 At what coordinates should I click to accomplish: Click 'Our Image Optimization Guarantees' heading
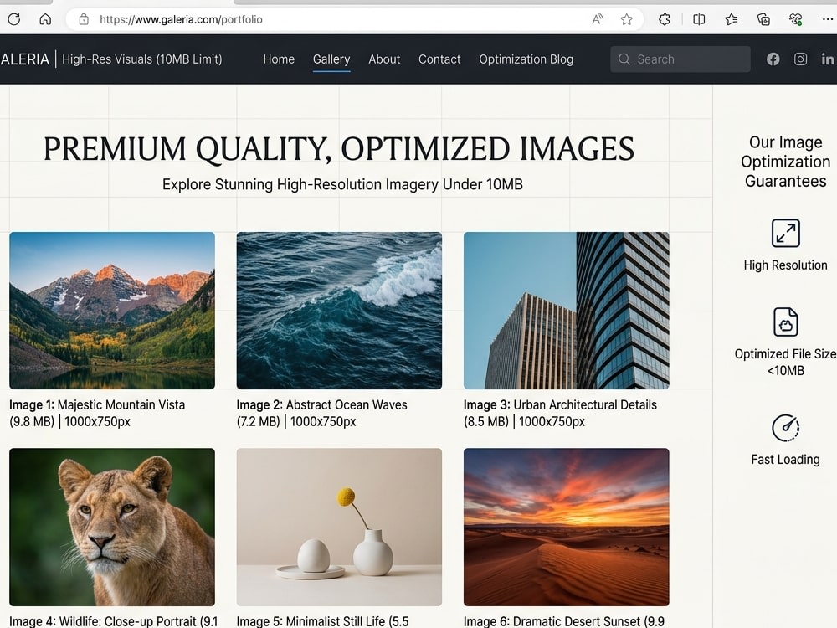[786, 162]
